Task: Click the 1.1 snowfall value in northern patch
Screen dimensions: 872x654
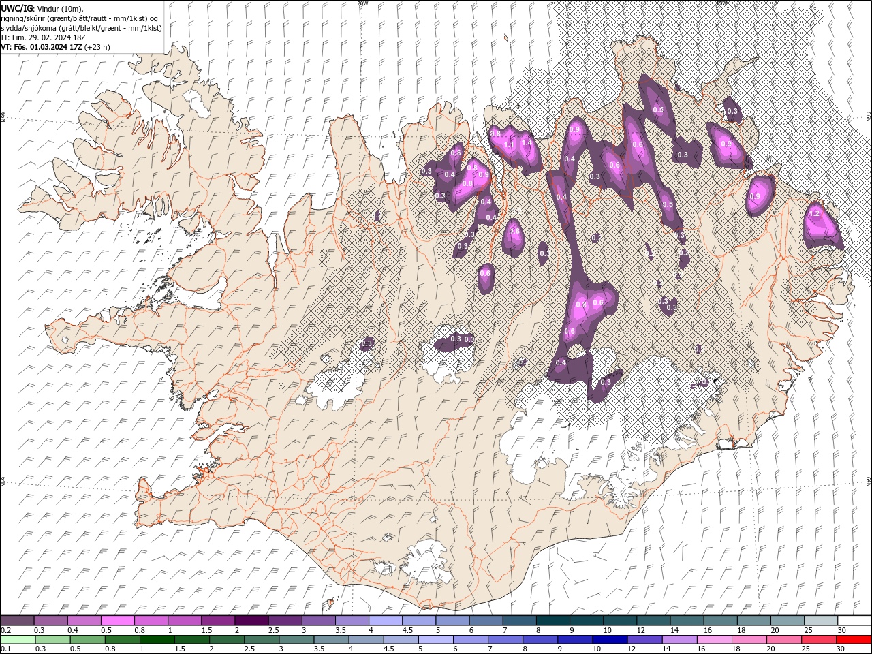Action: [x=509, y=144]
